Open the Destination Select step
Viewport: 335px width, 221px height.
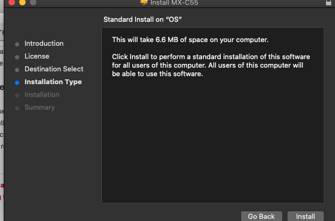[x=54, y=69]
